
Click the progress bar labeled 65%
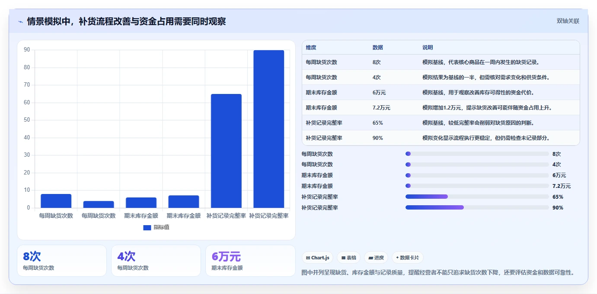pyautogui.click(x=477, y=197)
